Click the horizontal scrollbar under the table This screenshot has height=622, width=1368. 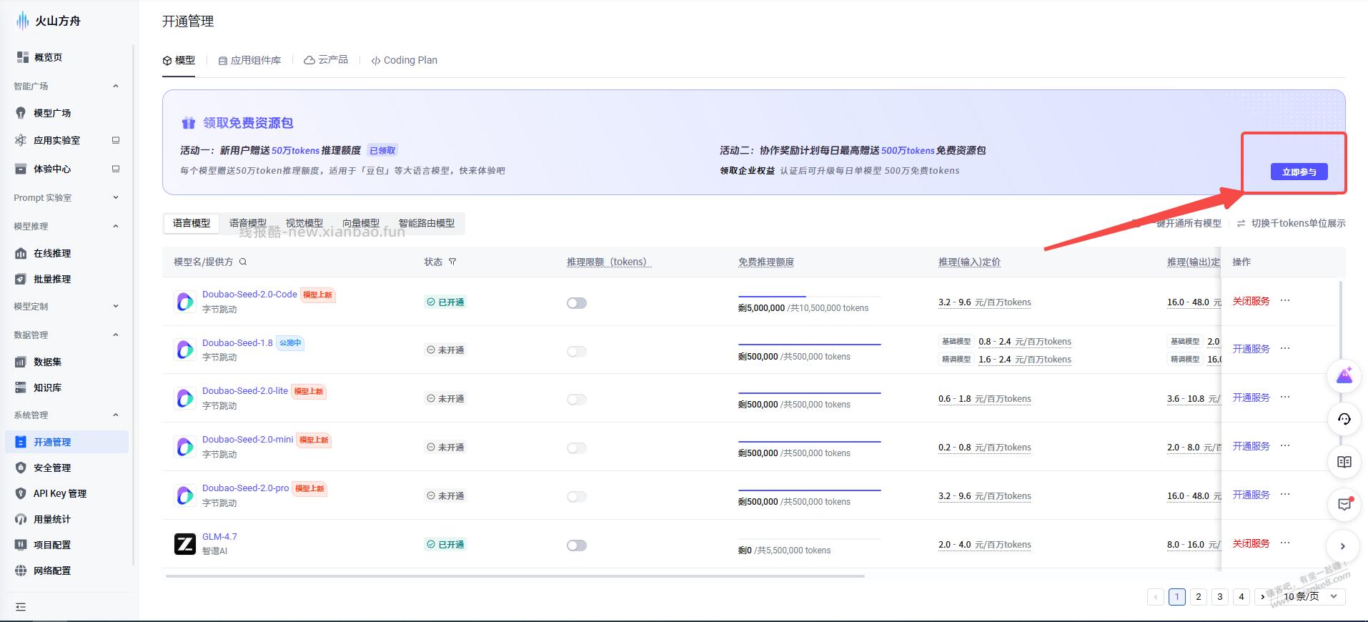click(x=515, y=576)
